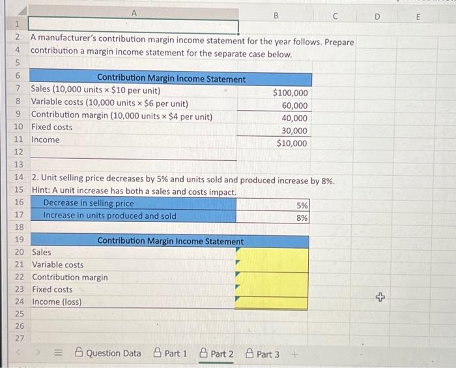The width and height of the screenshot is (456, 368).
Task: Select row 24 header
Action: pos(20,301)
